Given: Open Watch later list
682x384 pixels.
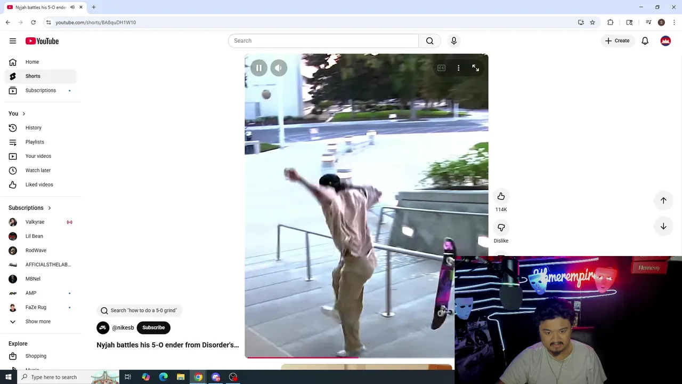Looking at the screenshot, I should click(x=40, y=170).
